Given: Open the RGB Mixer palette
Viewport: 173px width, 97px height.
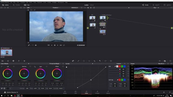Looking at the screenshot, I should coord(19,61).
